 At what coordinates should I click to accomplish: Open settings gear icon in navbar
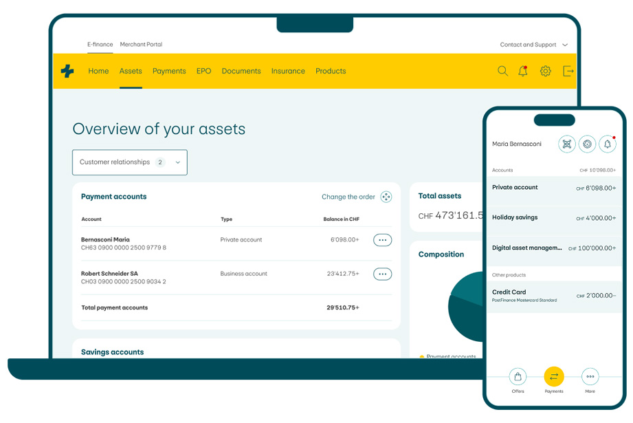point(545,71)
